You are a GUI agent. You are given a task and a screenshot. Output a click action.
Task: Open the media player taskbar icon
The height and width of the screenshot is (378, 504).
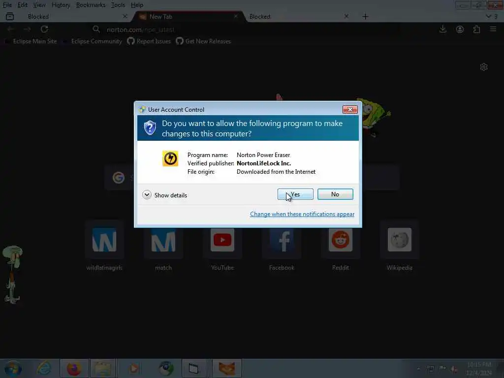[134, 368]
